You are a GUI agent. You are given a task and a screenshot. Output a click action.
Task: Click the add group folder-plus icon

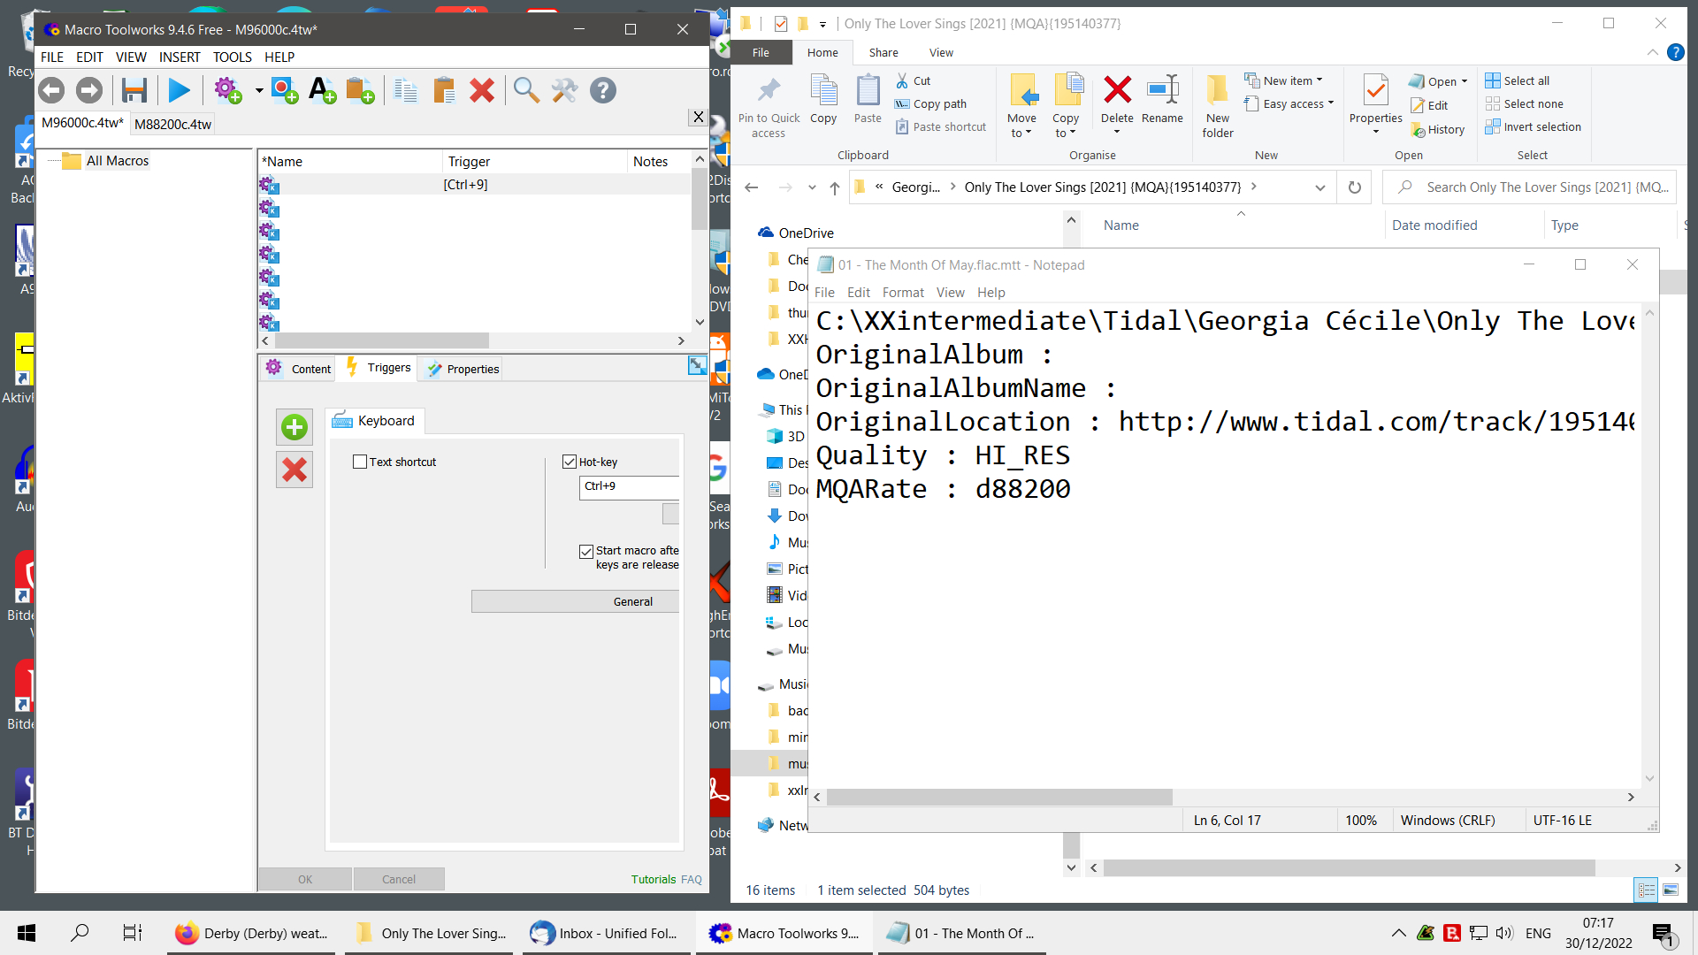pos(360,90)
